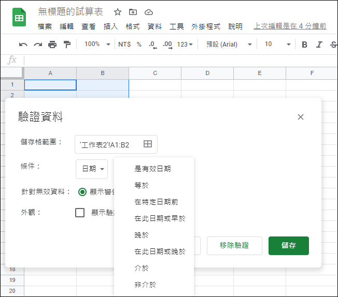The width and height of the screenshot is (338, 297).
Task: Click the 儲存 button
Action: pos(289,246)
